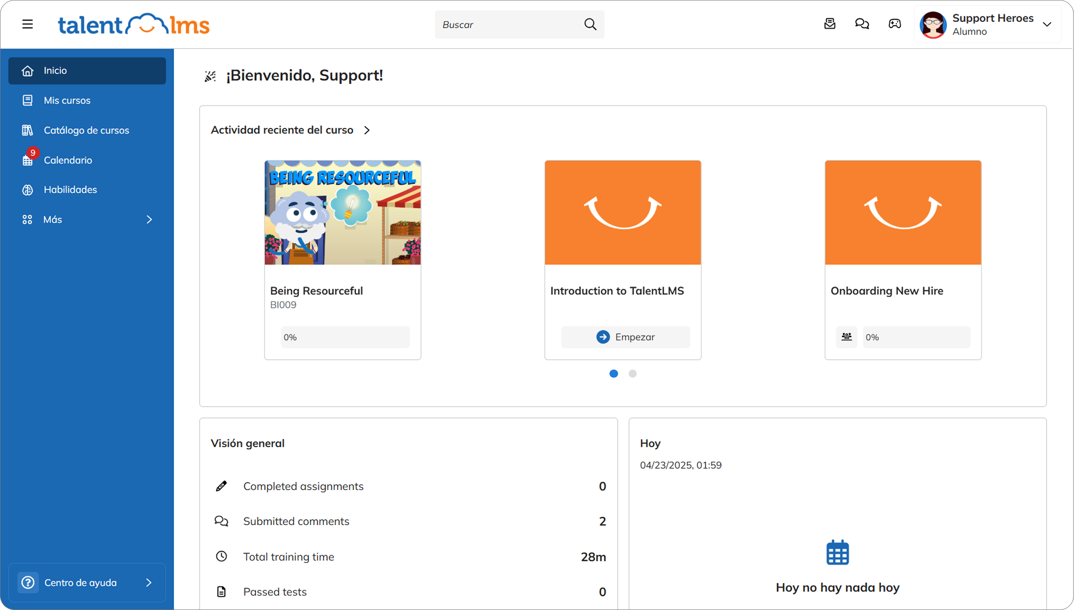
Task: Click the Support Heroes avatar picture
Action: 933,25
